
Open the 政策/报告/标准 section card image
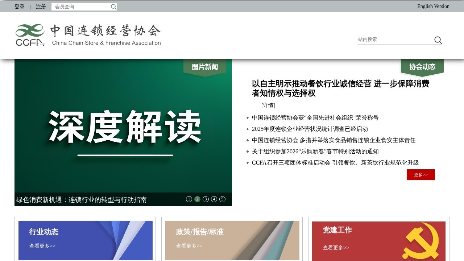(232, 240)
